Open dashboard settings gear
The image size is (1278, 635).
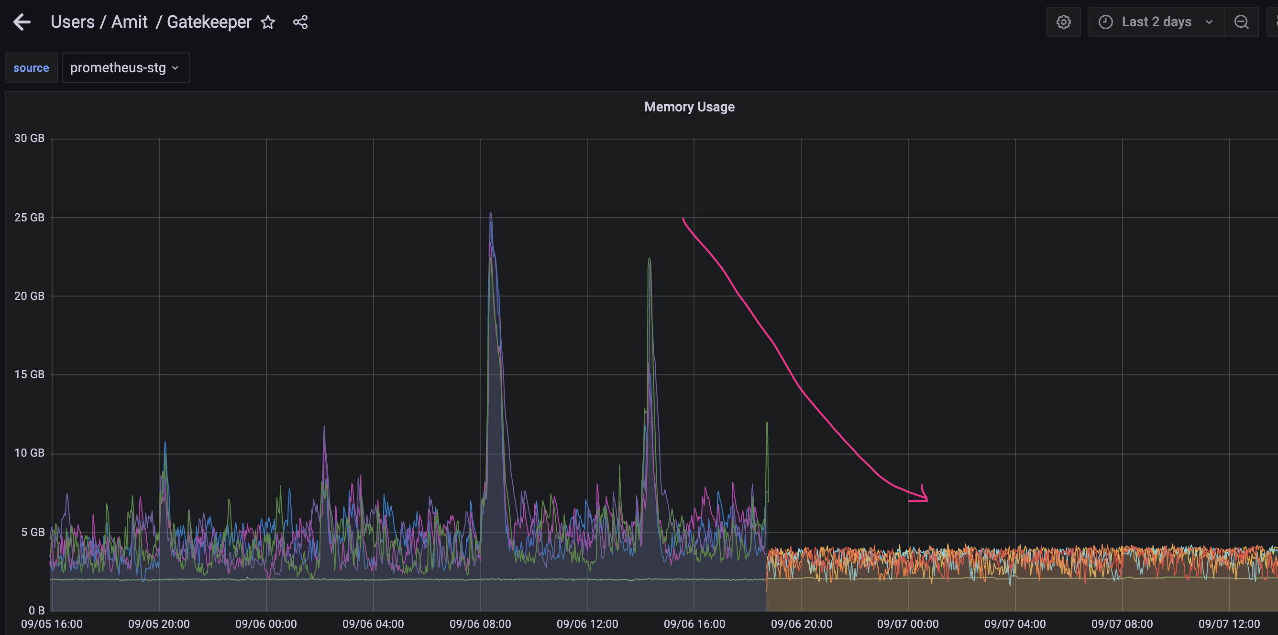click(1063, 22)
